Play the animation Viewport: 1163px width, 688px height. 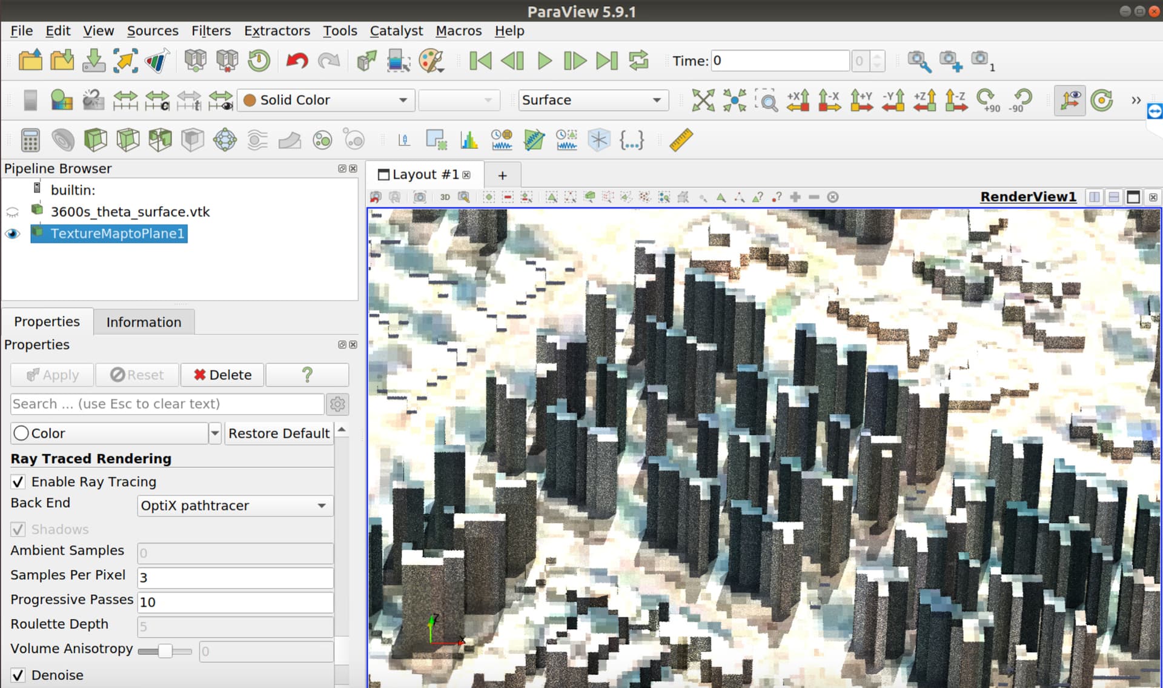coord(544,61)
